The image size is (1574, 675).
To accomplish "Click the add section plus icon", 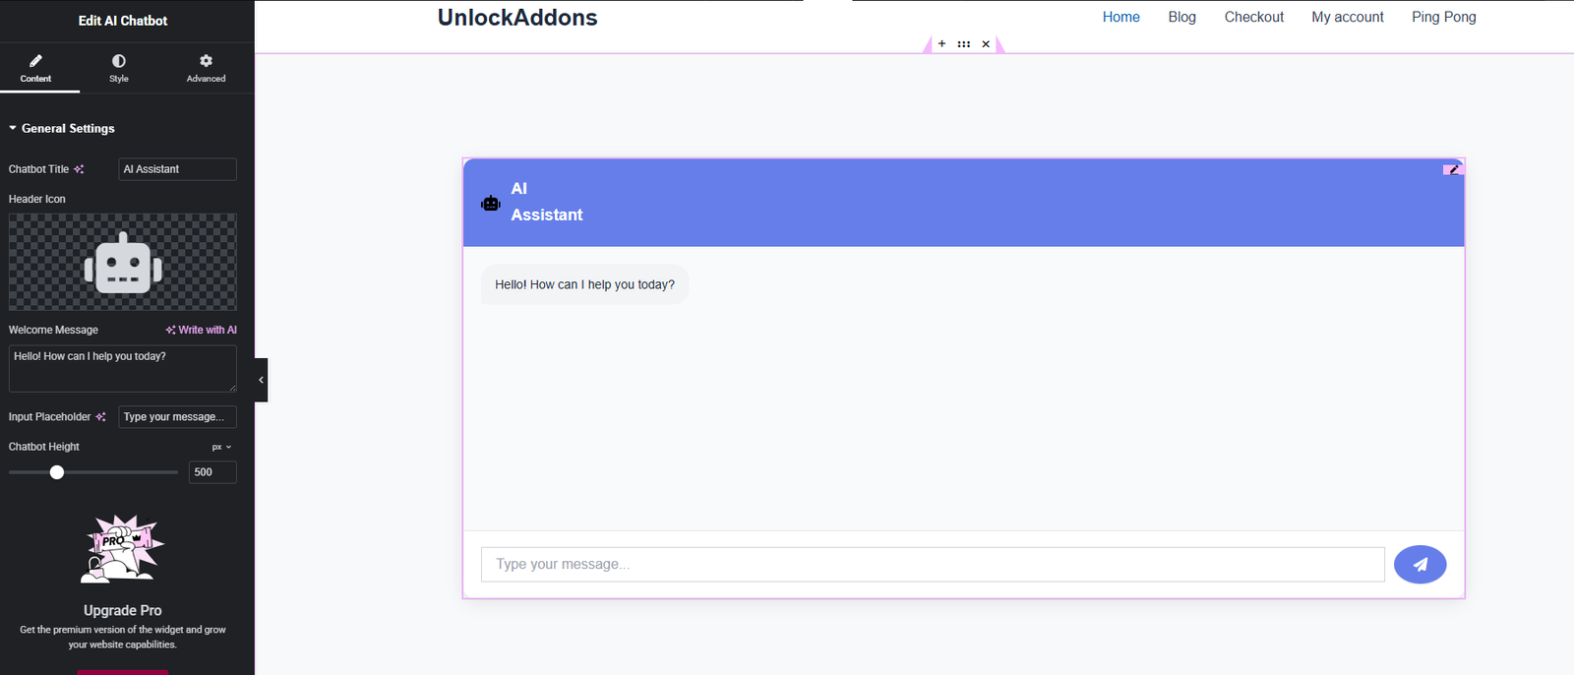I will pyautogui.click(x=941, y=43).
